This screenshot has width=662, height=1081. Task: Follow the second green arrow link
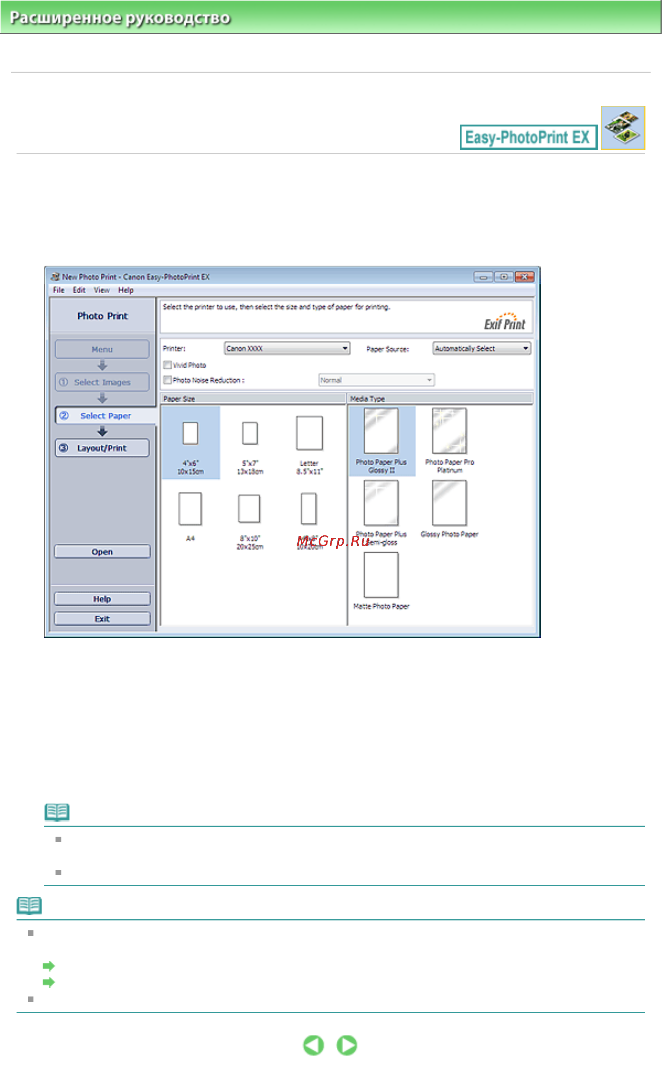coord(48,982)
